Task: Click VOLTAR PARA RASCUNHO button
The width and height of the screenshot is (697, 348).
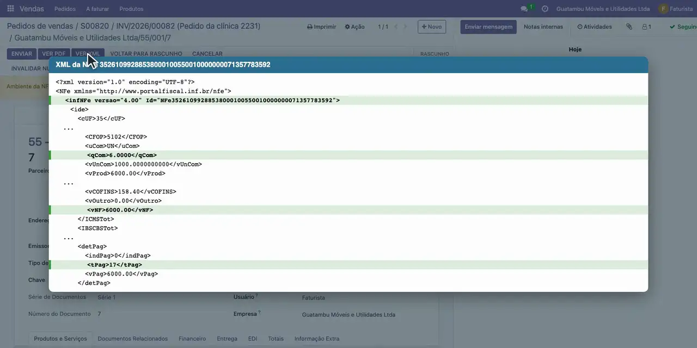Action: 146,54
